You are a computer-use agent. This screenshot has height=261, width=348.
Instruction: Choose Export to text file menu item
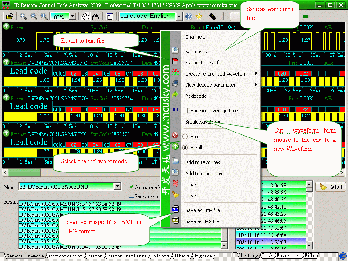coord(204,63)
